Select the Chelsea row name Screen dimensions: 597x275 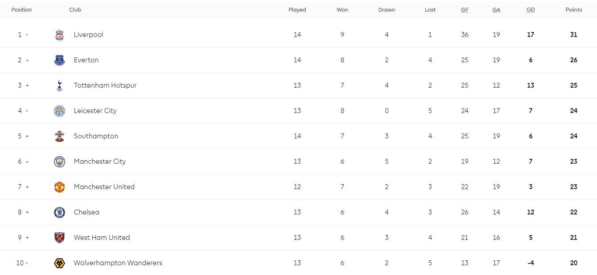(86, 212)
